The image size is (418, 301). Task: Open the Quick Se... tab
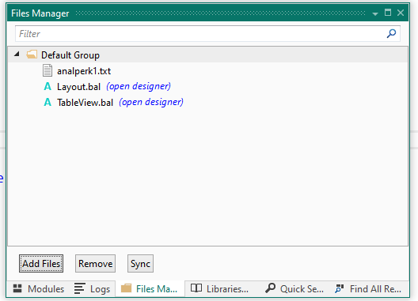point(294,289)
